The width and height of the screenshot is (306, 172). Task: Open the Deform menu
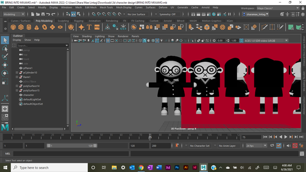tap(163, 8)
